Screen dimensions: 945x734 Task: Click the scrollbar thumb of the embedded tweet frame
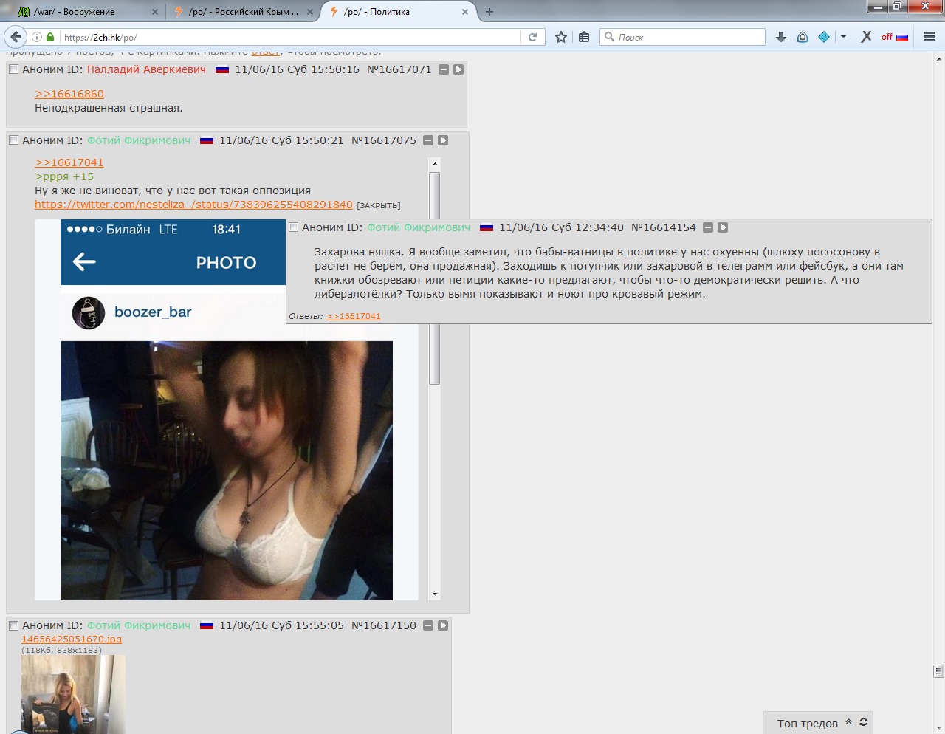click(x=435, y=278)
